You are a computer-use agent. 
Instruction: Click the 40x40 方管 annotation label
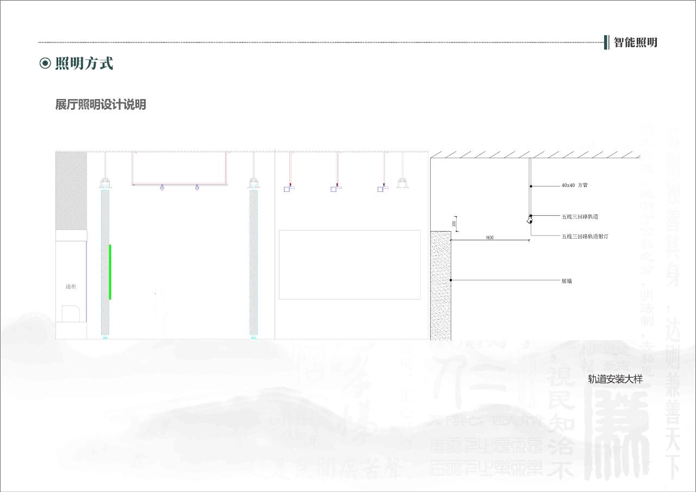[x=574, y=185]
